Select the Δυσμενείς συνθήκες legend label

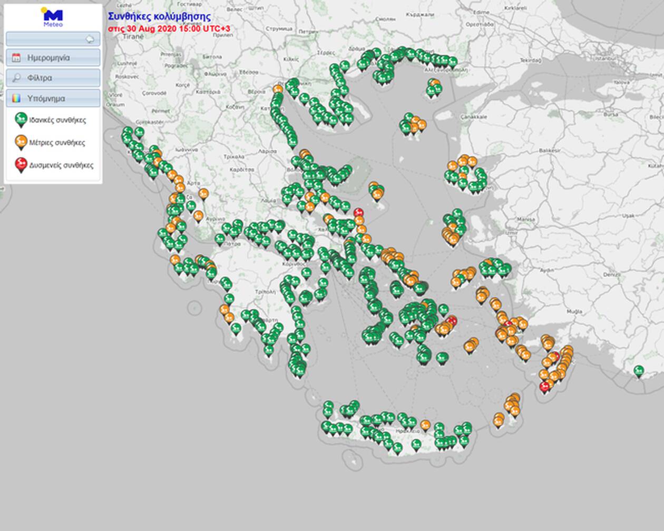tap(61, 165)
